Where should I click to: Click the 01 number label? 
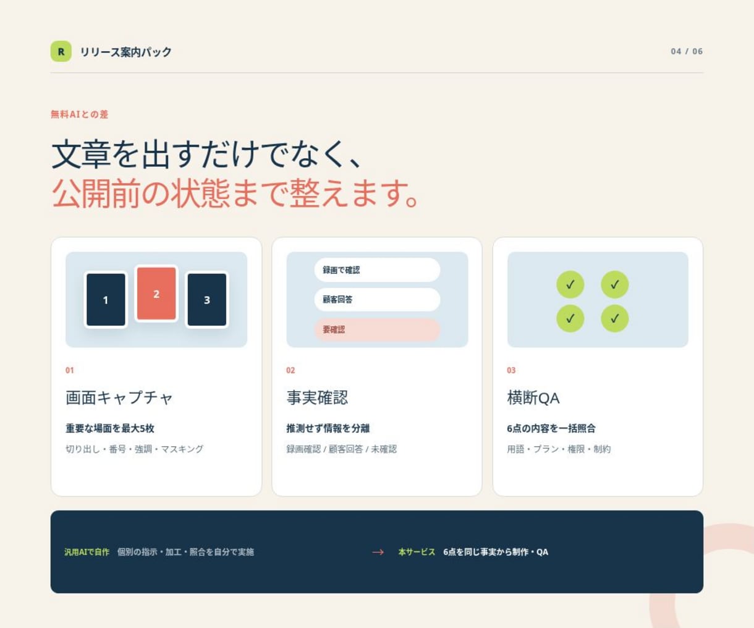(70, 370)
